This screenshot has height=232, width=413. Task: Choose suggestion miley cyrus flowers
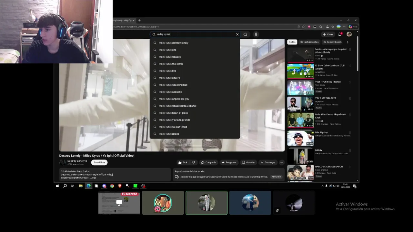click(195, 57)
